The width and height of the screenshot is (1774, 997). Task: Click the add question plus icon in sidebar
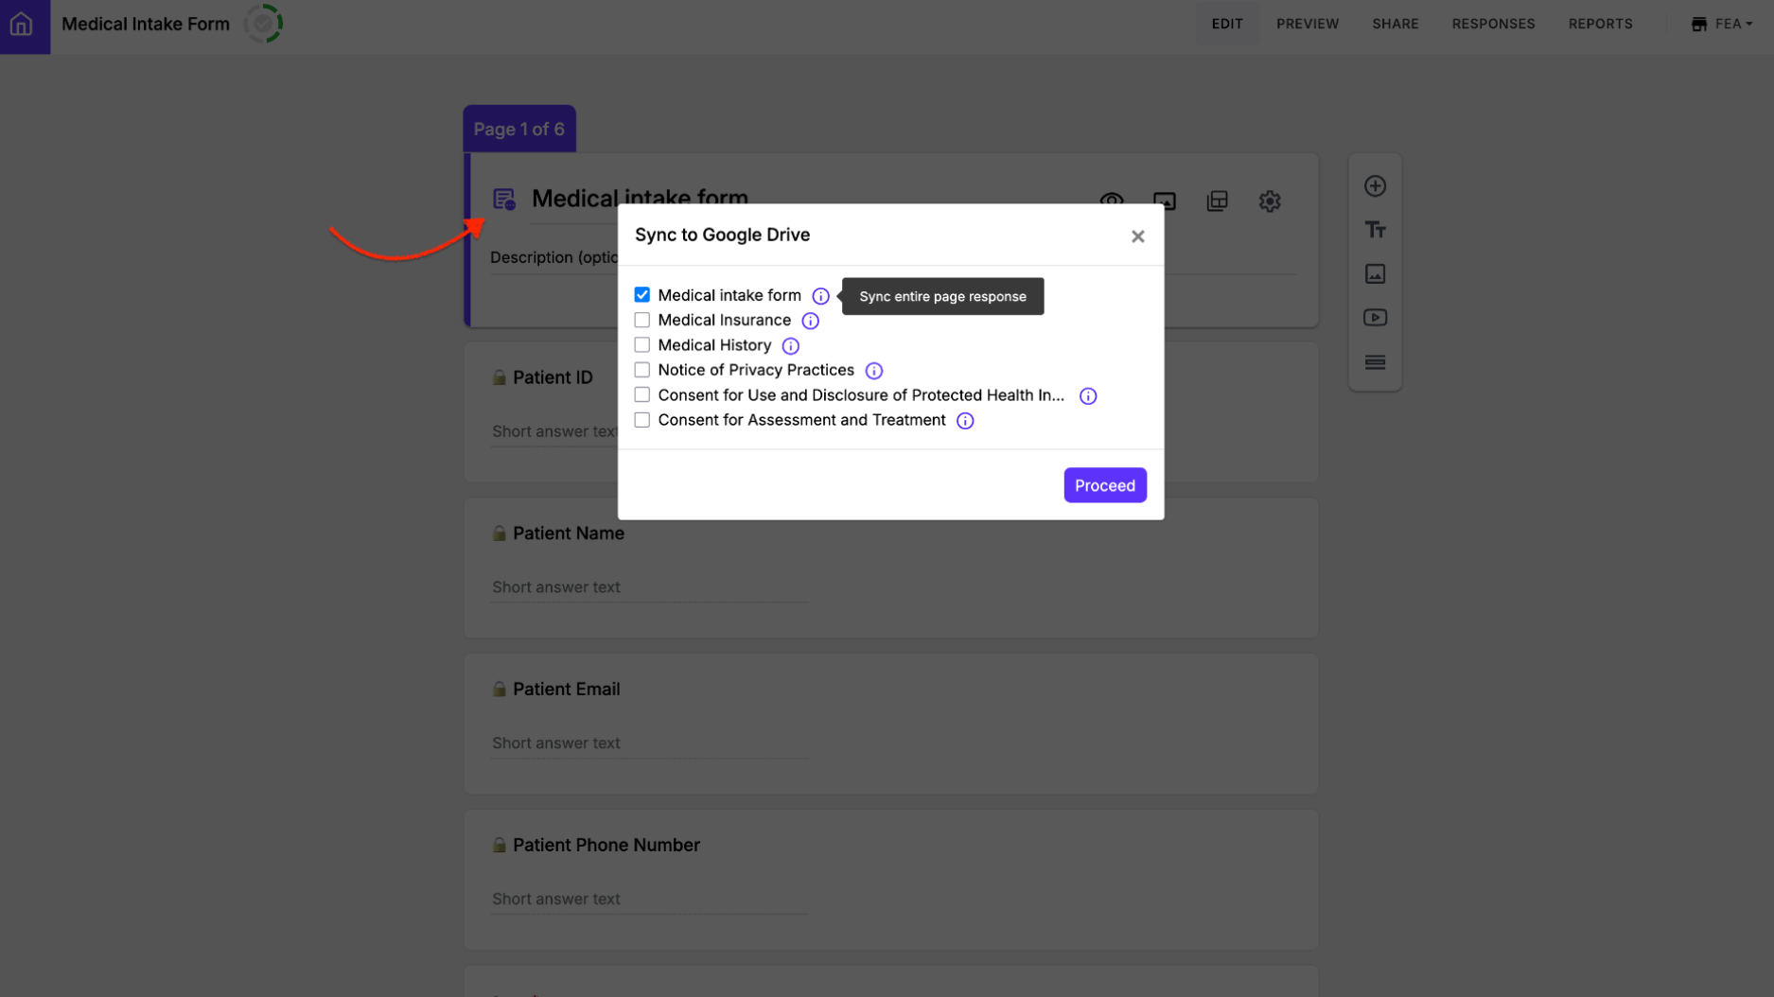tap(1375, 186)
